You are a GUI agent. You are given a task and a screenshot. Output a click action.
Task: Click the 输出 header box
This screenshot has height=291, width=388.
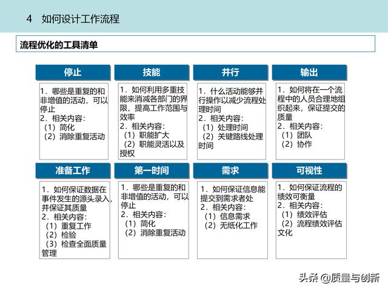tap(309, 73)
